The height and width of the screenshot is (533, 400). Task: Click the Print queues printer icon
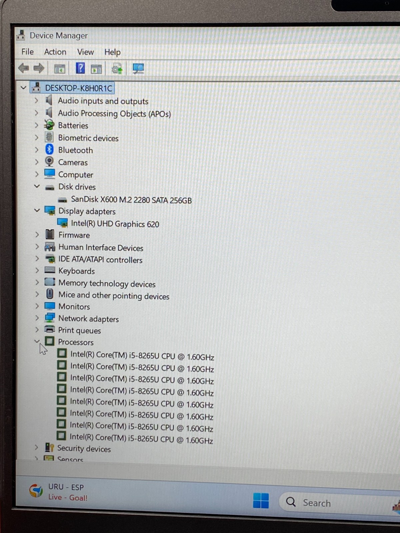pyautogui.click(x=50, y=329)
